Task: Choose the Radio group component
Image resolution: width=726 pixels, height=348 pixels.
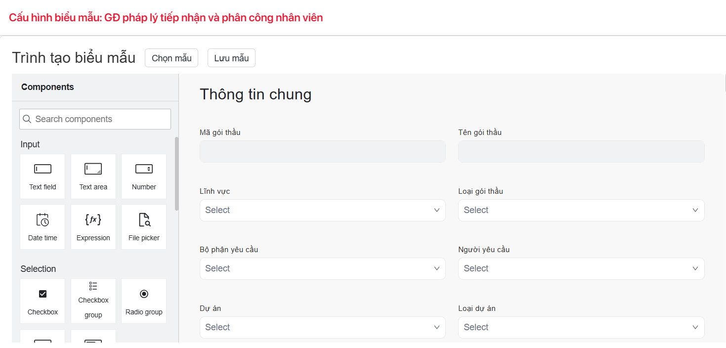Action: (x=144, y=301)
